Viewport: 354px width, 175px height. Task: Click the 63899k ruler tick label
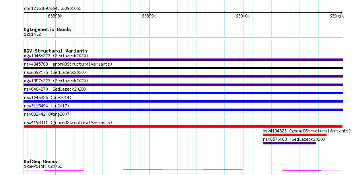point(149,16)
